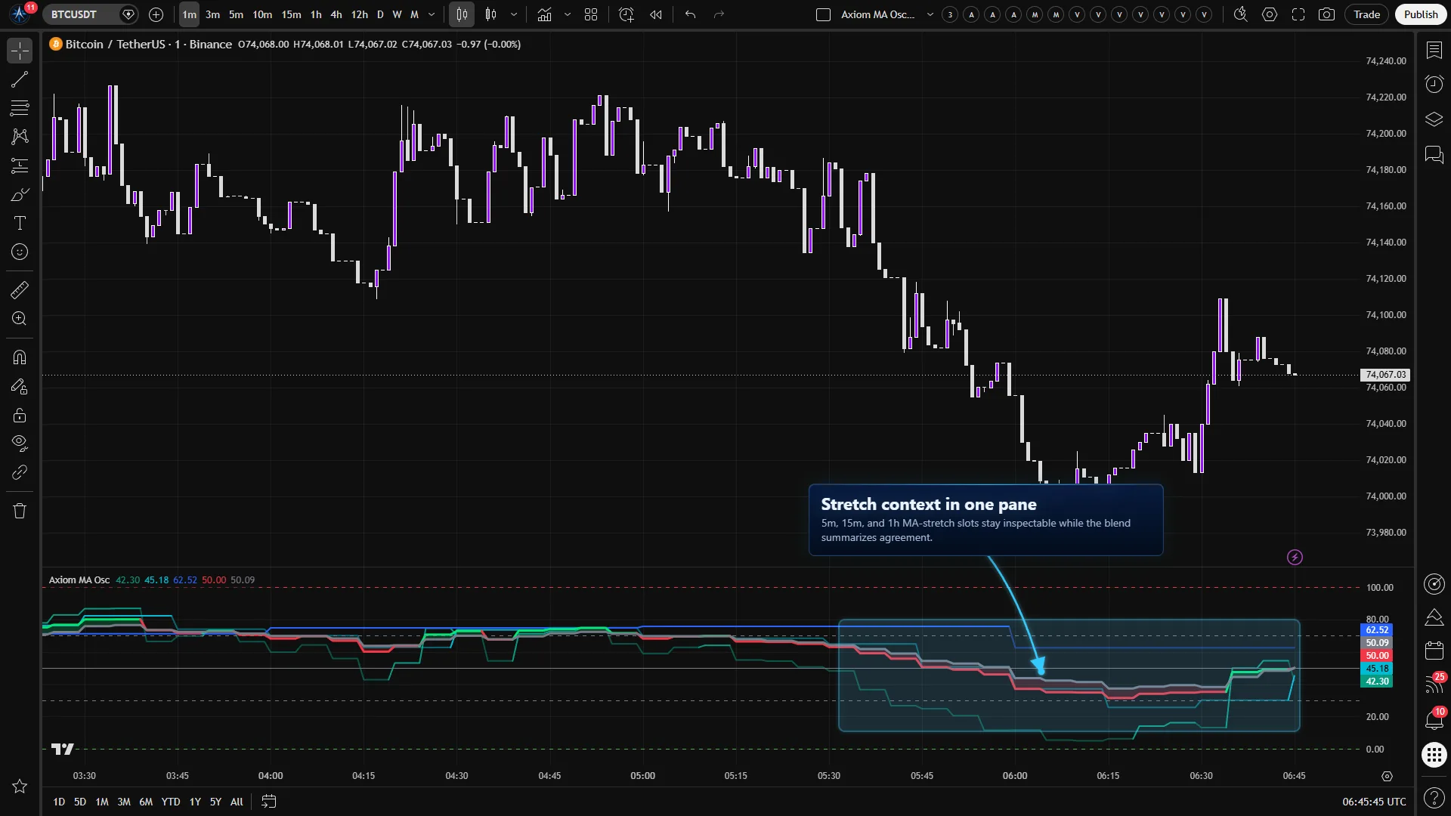The height and width of the screenshot is (816, 1451).
Task: Switch to the W weekly interval
Action: [x=397, y=14]
